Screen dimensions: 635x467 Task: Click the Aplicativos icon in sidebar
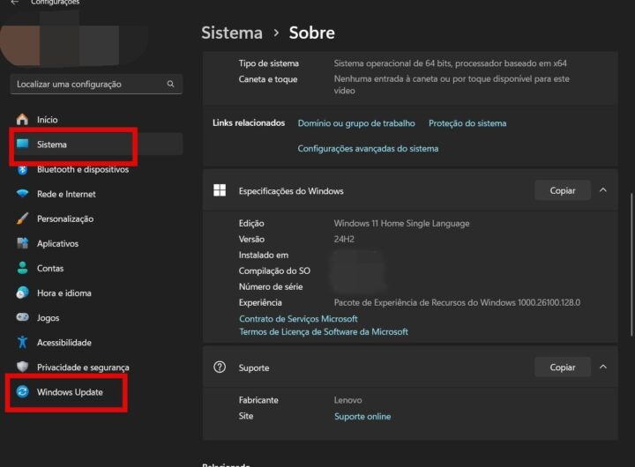pos(22,243)
